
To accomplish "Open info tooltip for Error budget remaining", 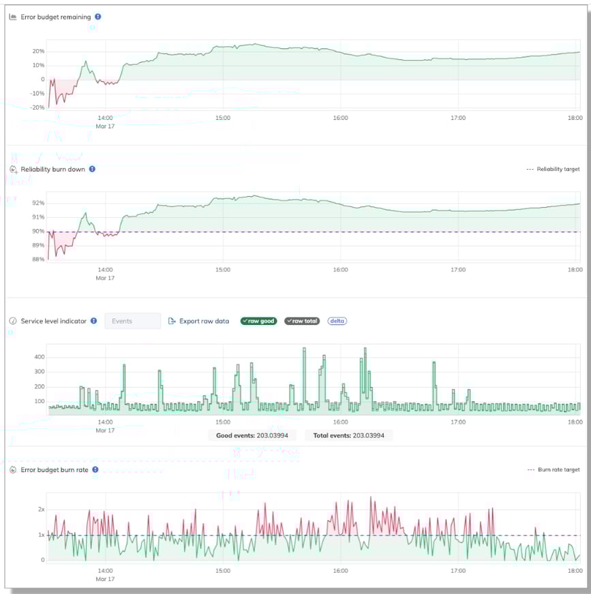I will point(98,17).
